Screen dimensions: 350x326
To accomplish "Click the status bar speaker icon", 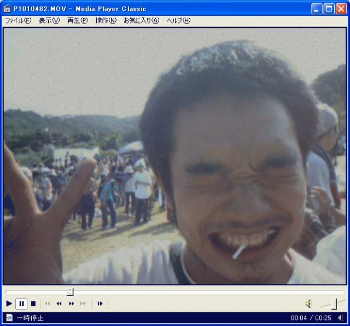I will tap(341, 318).
